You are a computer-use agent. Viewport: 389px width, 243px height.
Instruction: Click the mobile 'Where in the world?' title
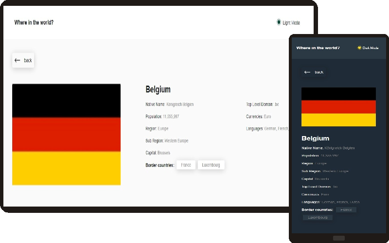click(x=318, y=48)
